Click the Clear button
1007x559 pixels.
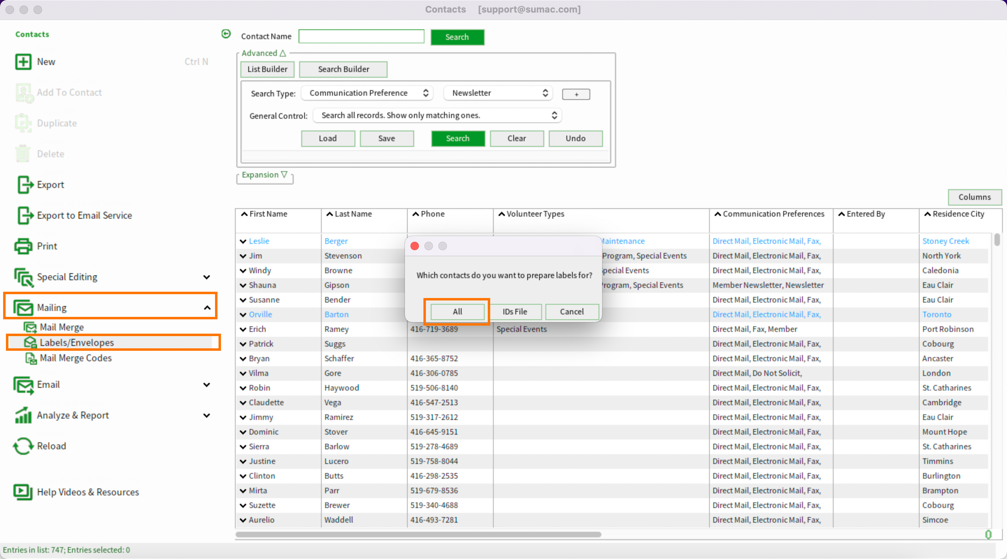point(517,138)
